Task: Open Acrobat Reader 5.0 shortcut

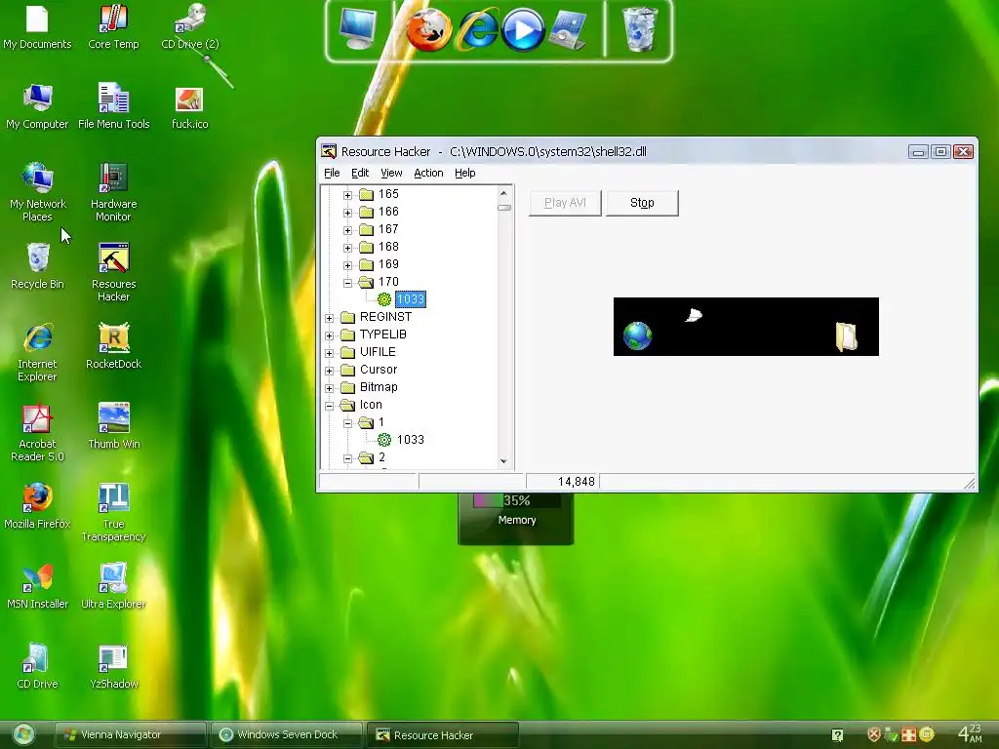Action: 37,433
